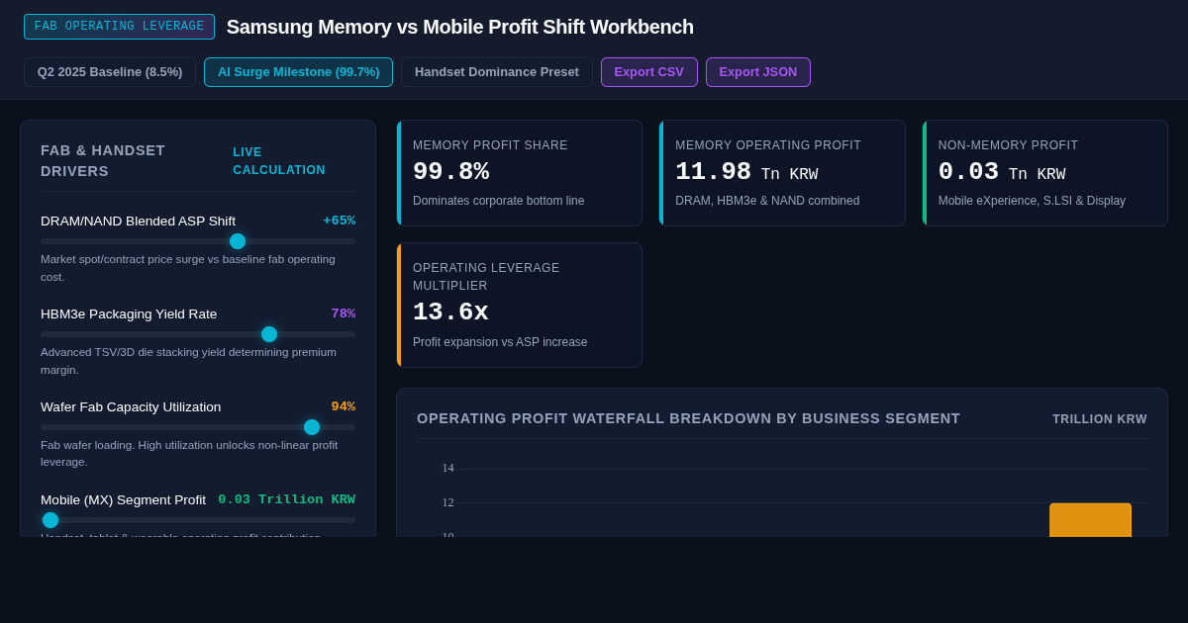The width and height of the screenshot is (1188, 623).
Task: Click the 'Mobile eXperience, S.LSI & Display' caption
Action: (x=1032, y=201)
